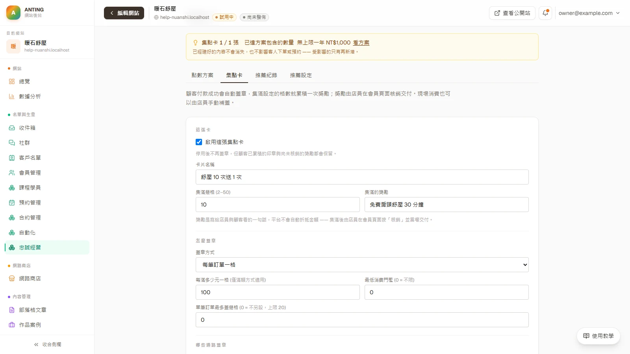Viewport: 630px width, 354px height.
Task: Open 預約管理 calendar icon
Action: 12,203
